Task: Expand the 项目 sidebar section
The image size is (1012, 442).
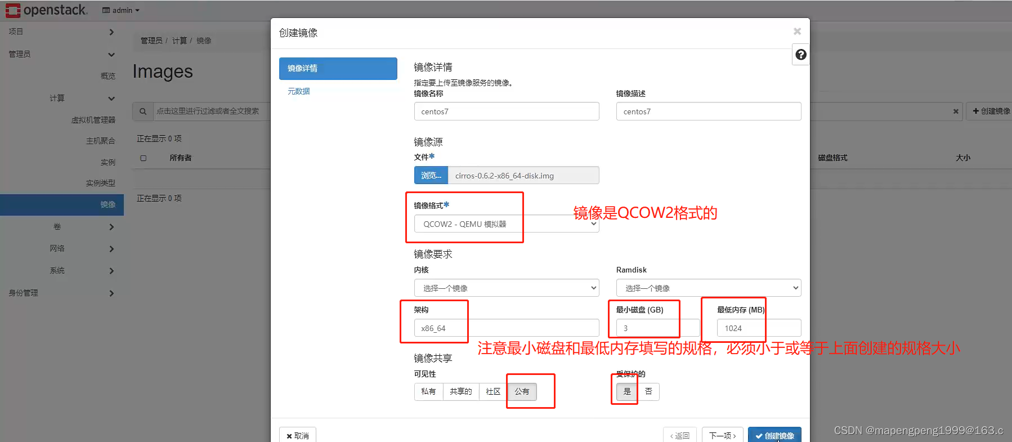Action: click(x=62, y=32)
